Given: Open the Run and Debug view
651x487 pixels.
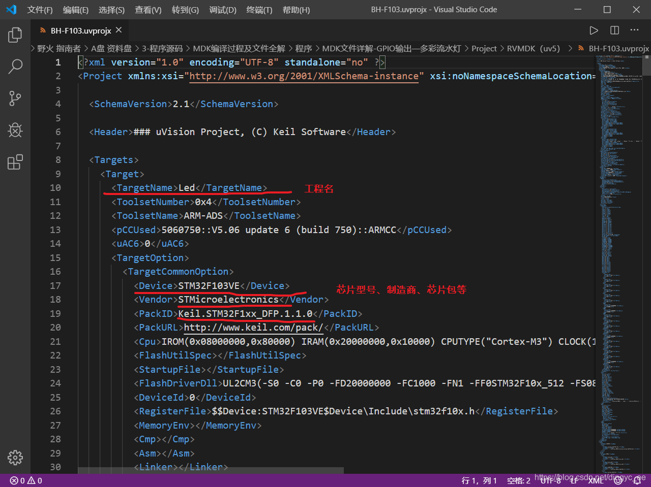Looking at the screenshot, I should [15, 130].
